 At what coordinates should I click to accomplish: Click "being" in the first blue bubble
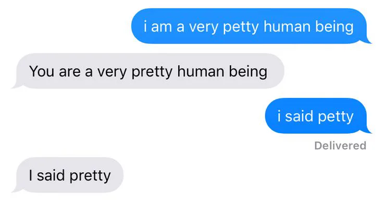coord(335,27)
